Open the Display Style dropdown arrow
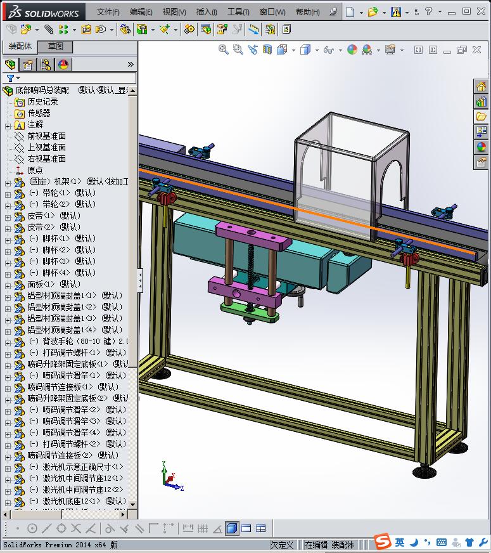This screenshot has height=553, width=491. [317, 50]
